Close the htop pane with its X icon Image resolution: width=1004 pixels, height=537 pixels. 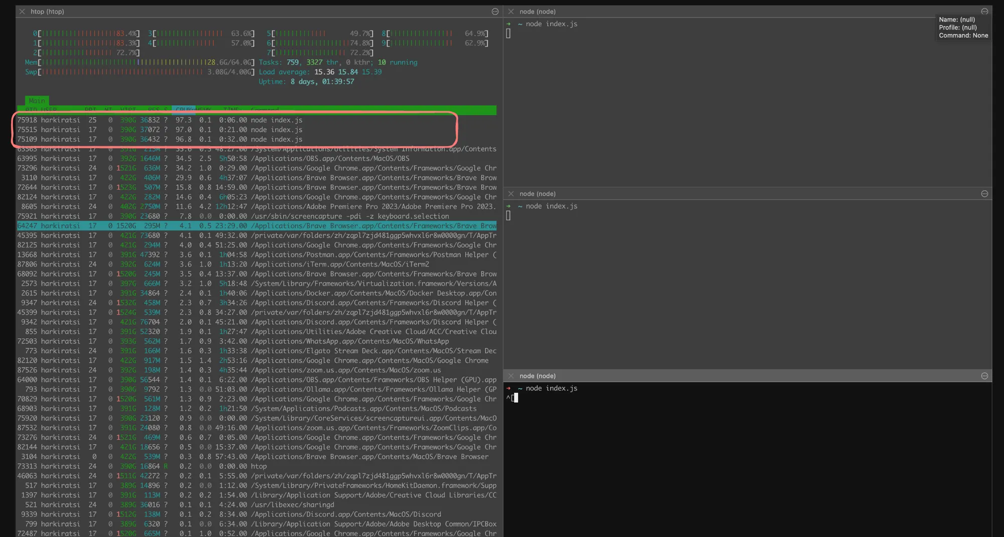pyautogui.click(x=22, y=12)
